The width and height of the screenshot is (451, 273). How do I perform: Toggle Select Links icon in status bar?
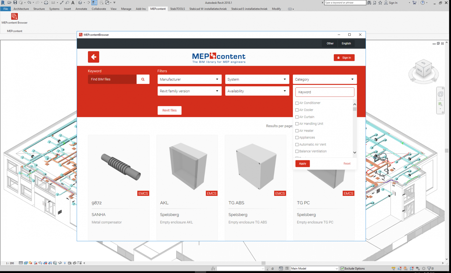(394, 268)
